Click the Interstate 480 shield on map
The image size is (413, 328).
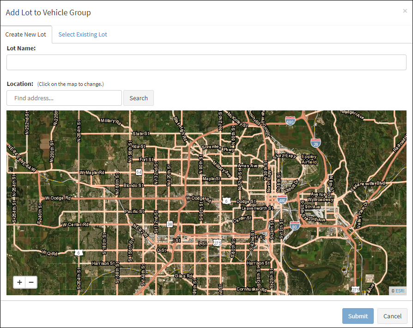tap(282, 199)
